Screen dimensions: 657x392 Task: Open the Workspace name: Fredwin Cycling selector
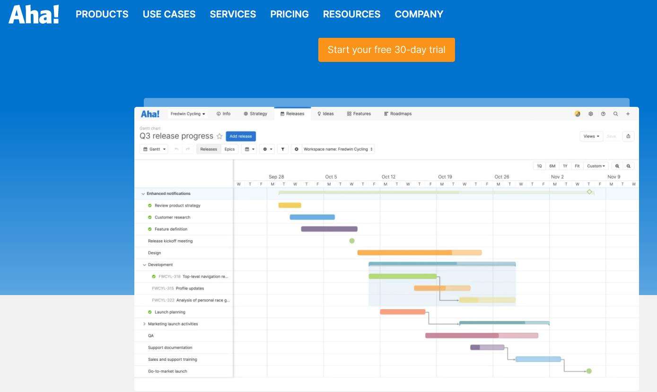click(338, 149)
